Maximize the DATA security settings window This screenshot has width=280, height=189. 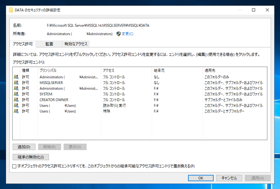(253, 10)
